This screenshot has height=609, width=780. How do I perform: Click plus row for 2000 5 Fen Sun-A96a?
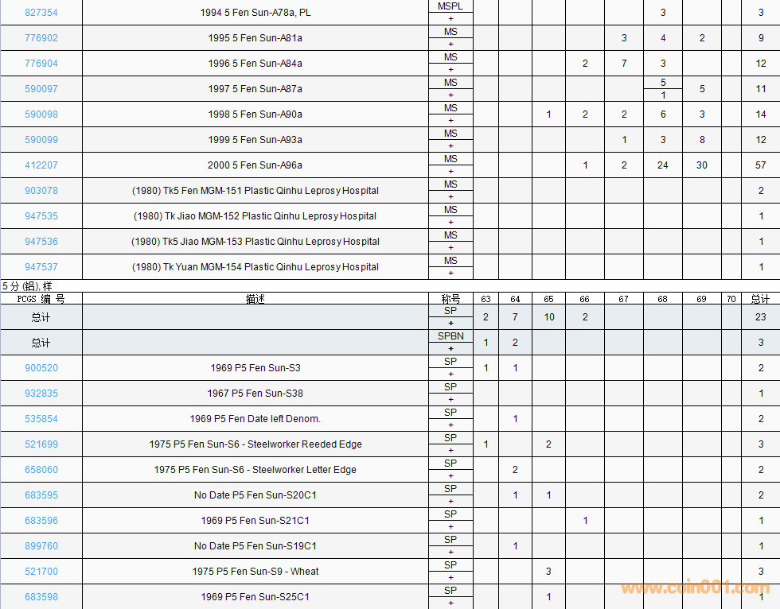(x=450, y=172)
